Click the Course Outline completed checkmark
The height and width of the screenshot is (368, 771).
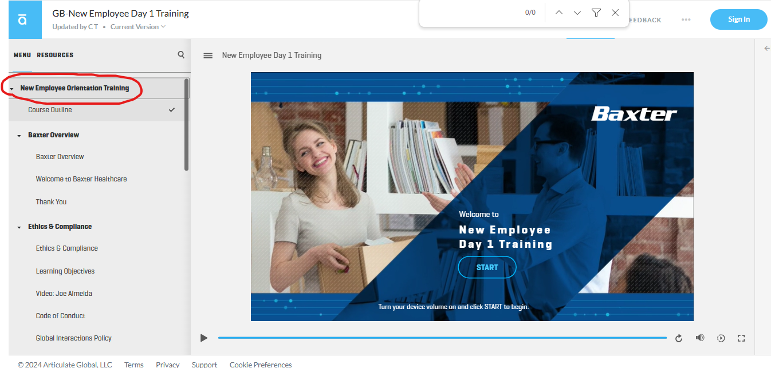coord(172,110)
